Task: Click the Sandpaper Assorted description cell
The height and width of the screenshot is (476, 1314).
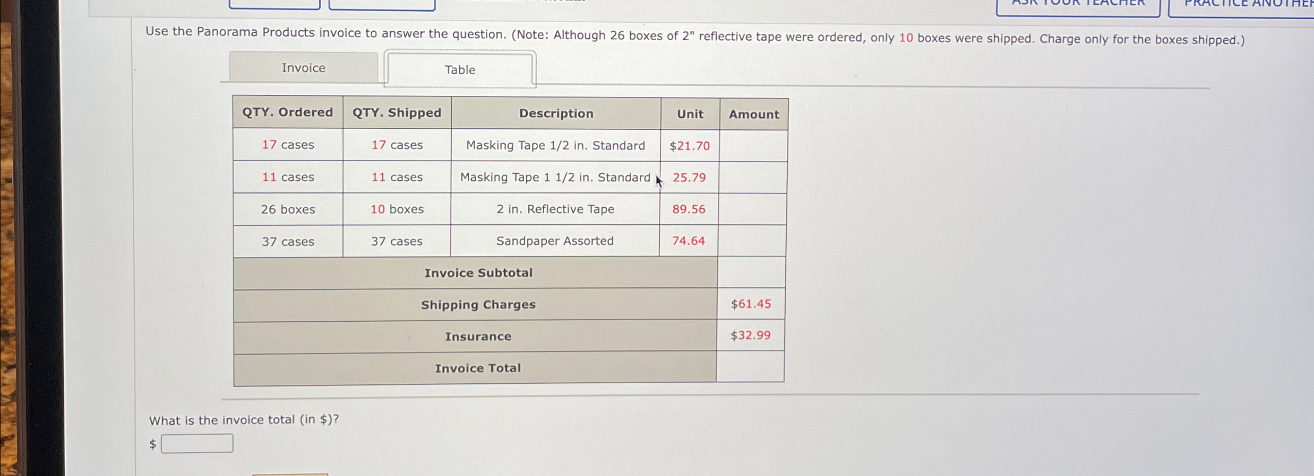Action: tap(554, 241)
